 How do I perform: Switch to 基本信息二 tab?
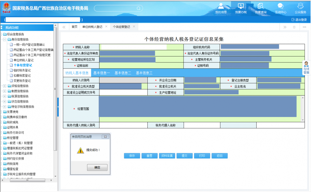click(123, 73)
